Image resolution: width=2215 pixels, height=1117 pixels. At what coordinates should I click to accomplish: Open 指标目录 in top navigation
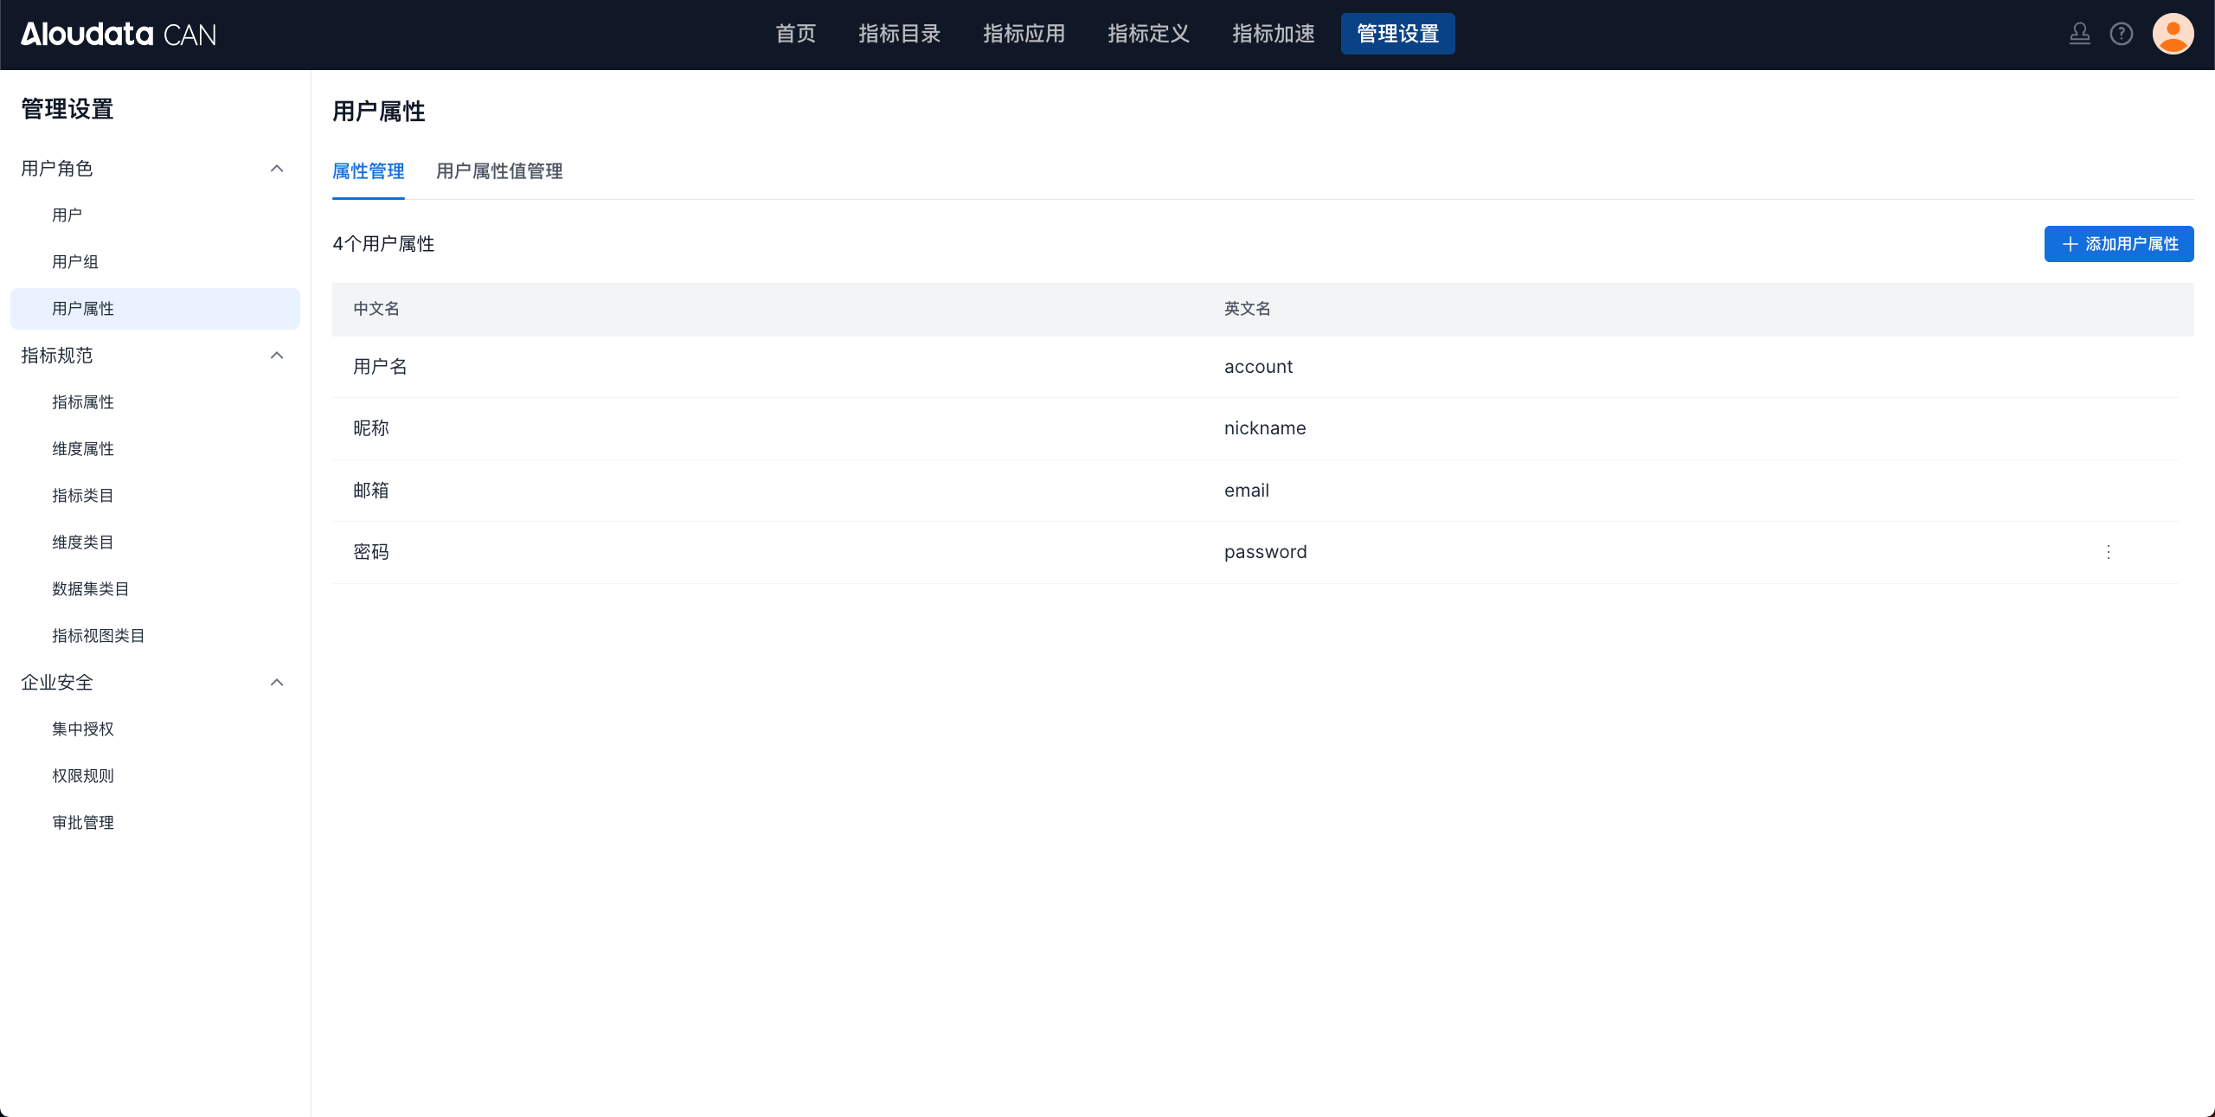tap(899, 34)
